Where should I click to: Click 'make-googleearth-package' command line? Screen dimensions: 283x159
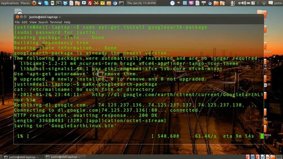pos(120,84)
